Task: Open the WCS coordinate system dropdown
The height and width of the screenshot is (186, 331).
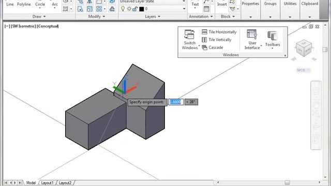Action: pyautogui.click(x=304, y=70)
